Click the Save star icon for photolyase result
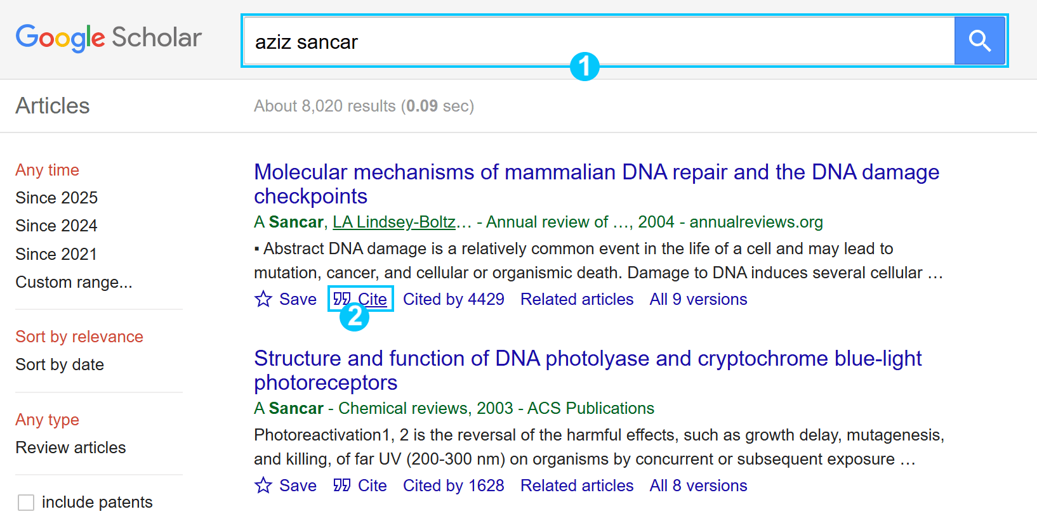Screen dimensions: 1037x521 coord(263,485)
